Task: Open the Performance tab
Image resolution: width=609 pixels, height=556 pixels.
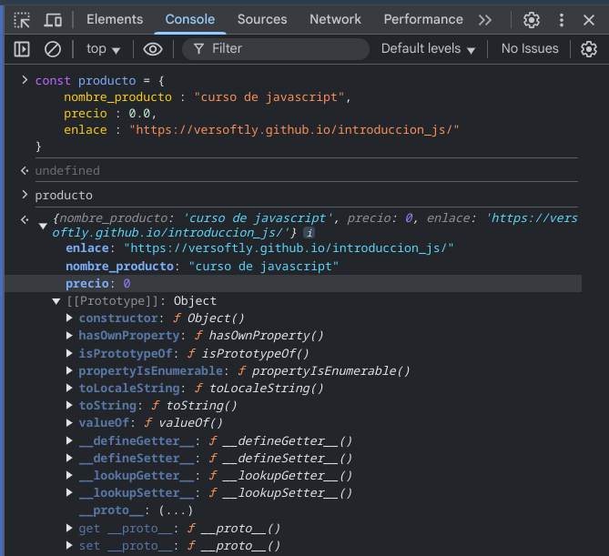Action: coord(423,19)
